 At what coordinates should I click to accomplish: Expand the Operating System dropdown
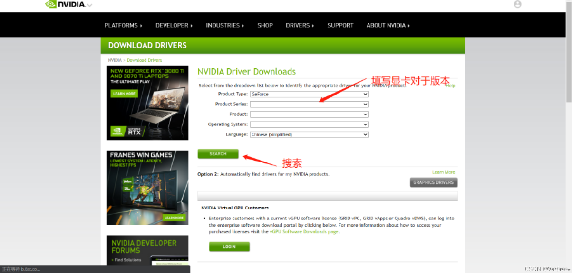310,124
